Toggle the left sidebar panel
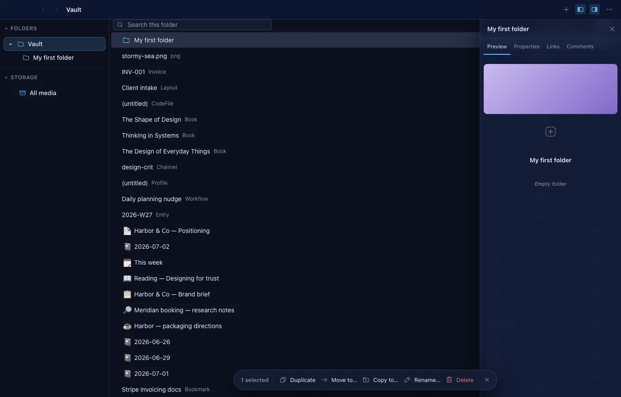This screenshot has height=397, width=621. [580, 9]
